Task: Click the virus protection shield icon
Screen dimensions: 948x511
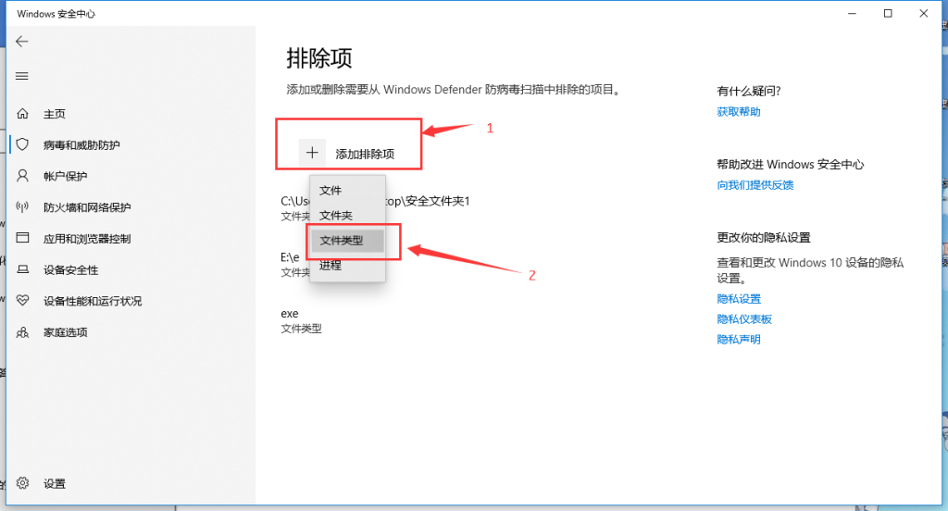Action: tap(23, 144)
